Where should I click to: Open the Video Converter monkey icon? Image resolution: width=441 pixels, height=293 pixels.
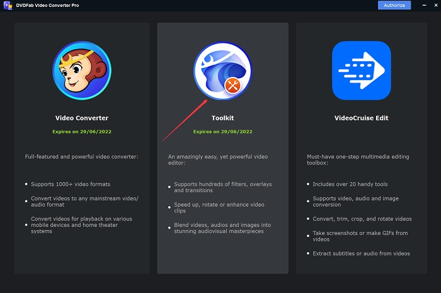tap(82, 71)
